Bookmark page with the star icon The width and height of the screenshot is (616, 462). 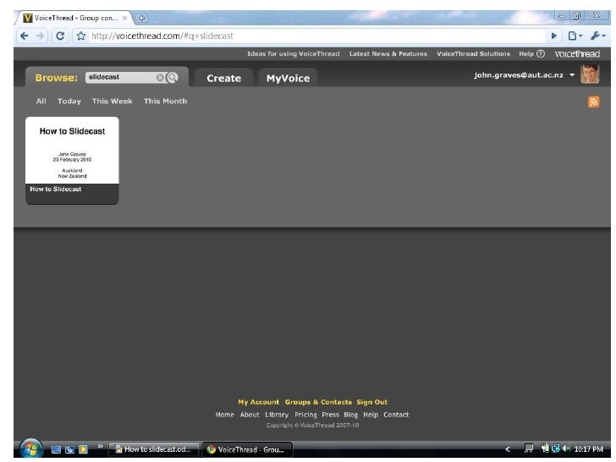pyautogui.click(x=81, y=36)
